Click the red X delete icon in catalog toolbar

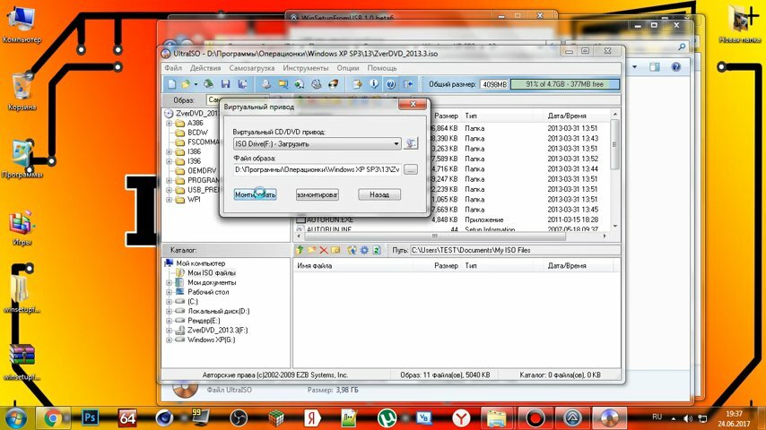[x=324, y=250]
